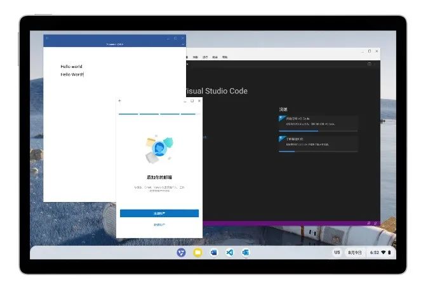Click the progress bar under the first walkthrough
428x289 pixels.
click(318, 131)
